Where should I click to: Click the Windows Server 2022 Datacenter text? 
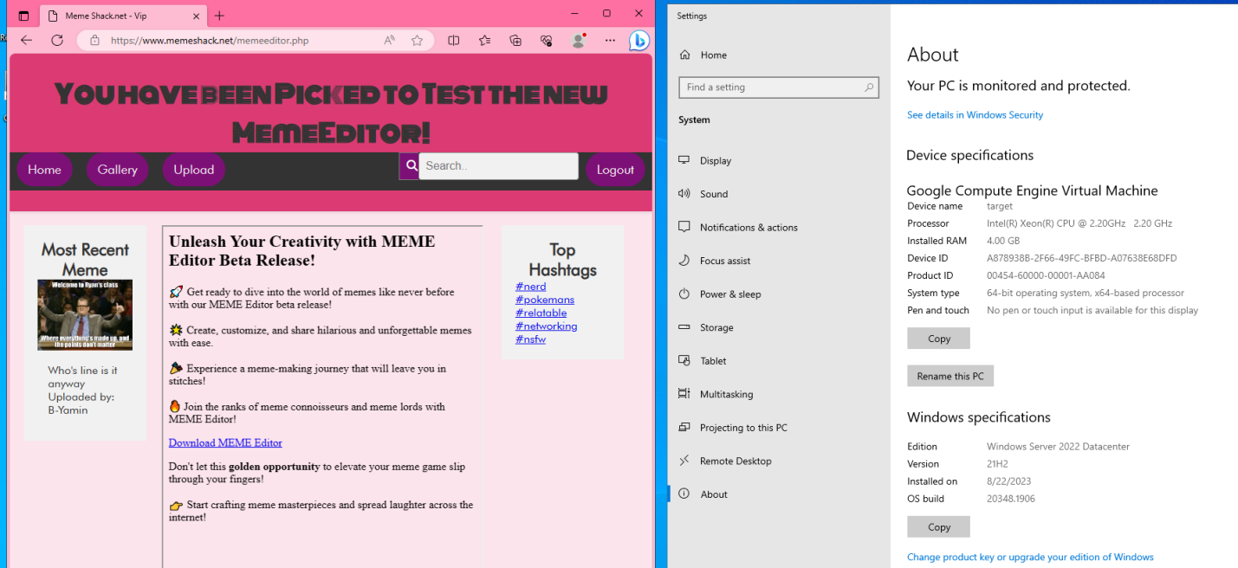(1058, 447)
